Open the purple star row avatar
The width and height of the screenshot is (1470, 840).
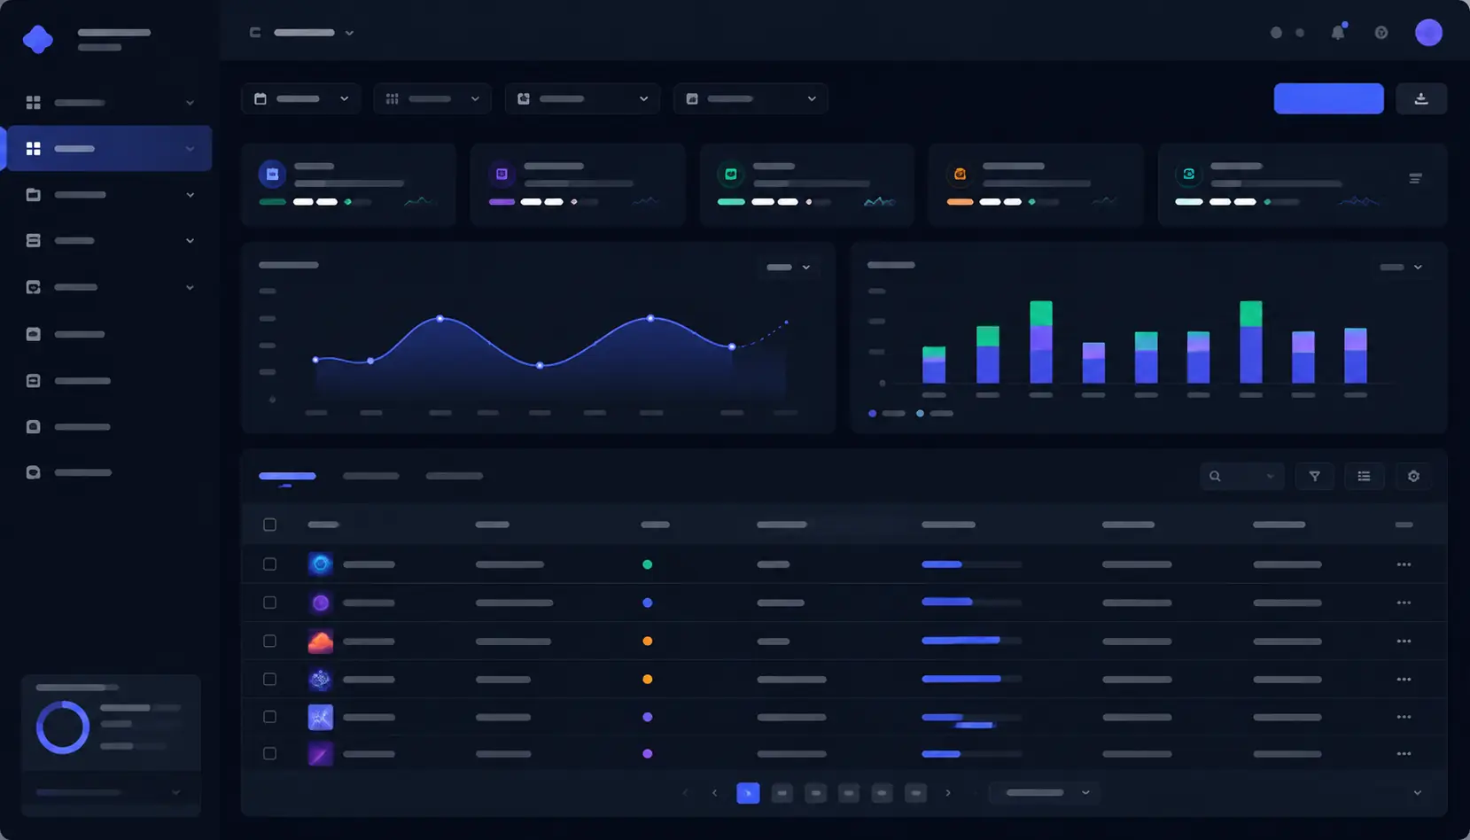[320, 717]
